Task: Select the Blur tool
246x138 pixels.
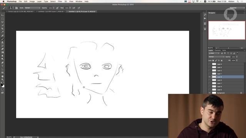Action: (x=2, y=56)
